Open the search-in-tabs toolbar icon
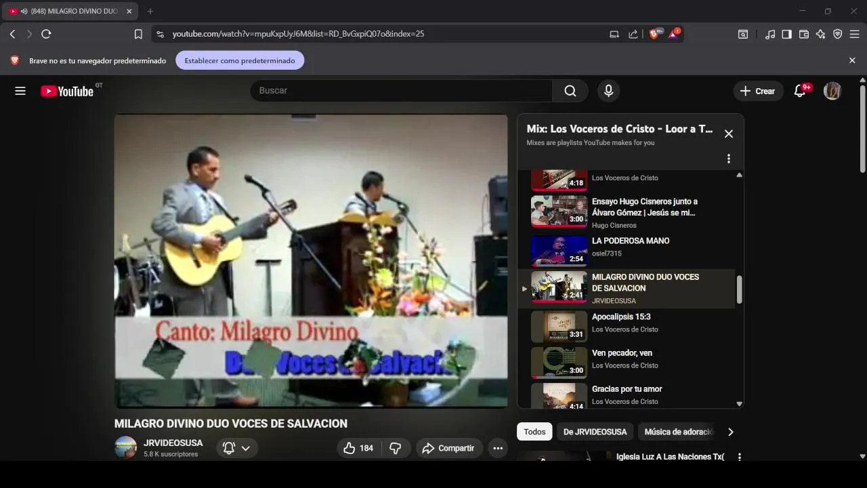This screenshot has height=488, width=867. (x=743, y=34)
